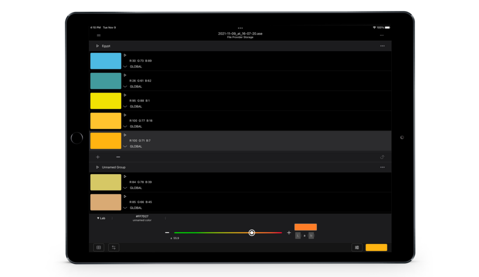Screen dimensions: 479x277
Task: Tap the yellow button in the bottom-right corner
Action: [x=376, y=247]
